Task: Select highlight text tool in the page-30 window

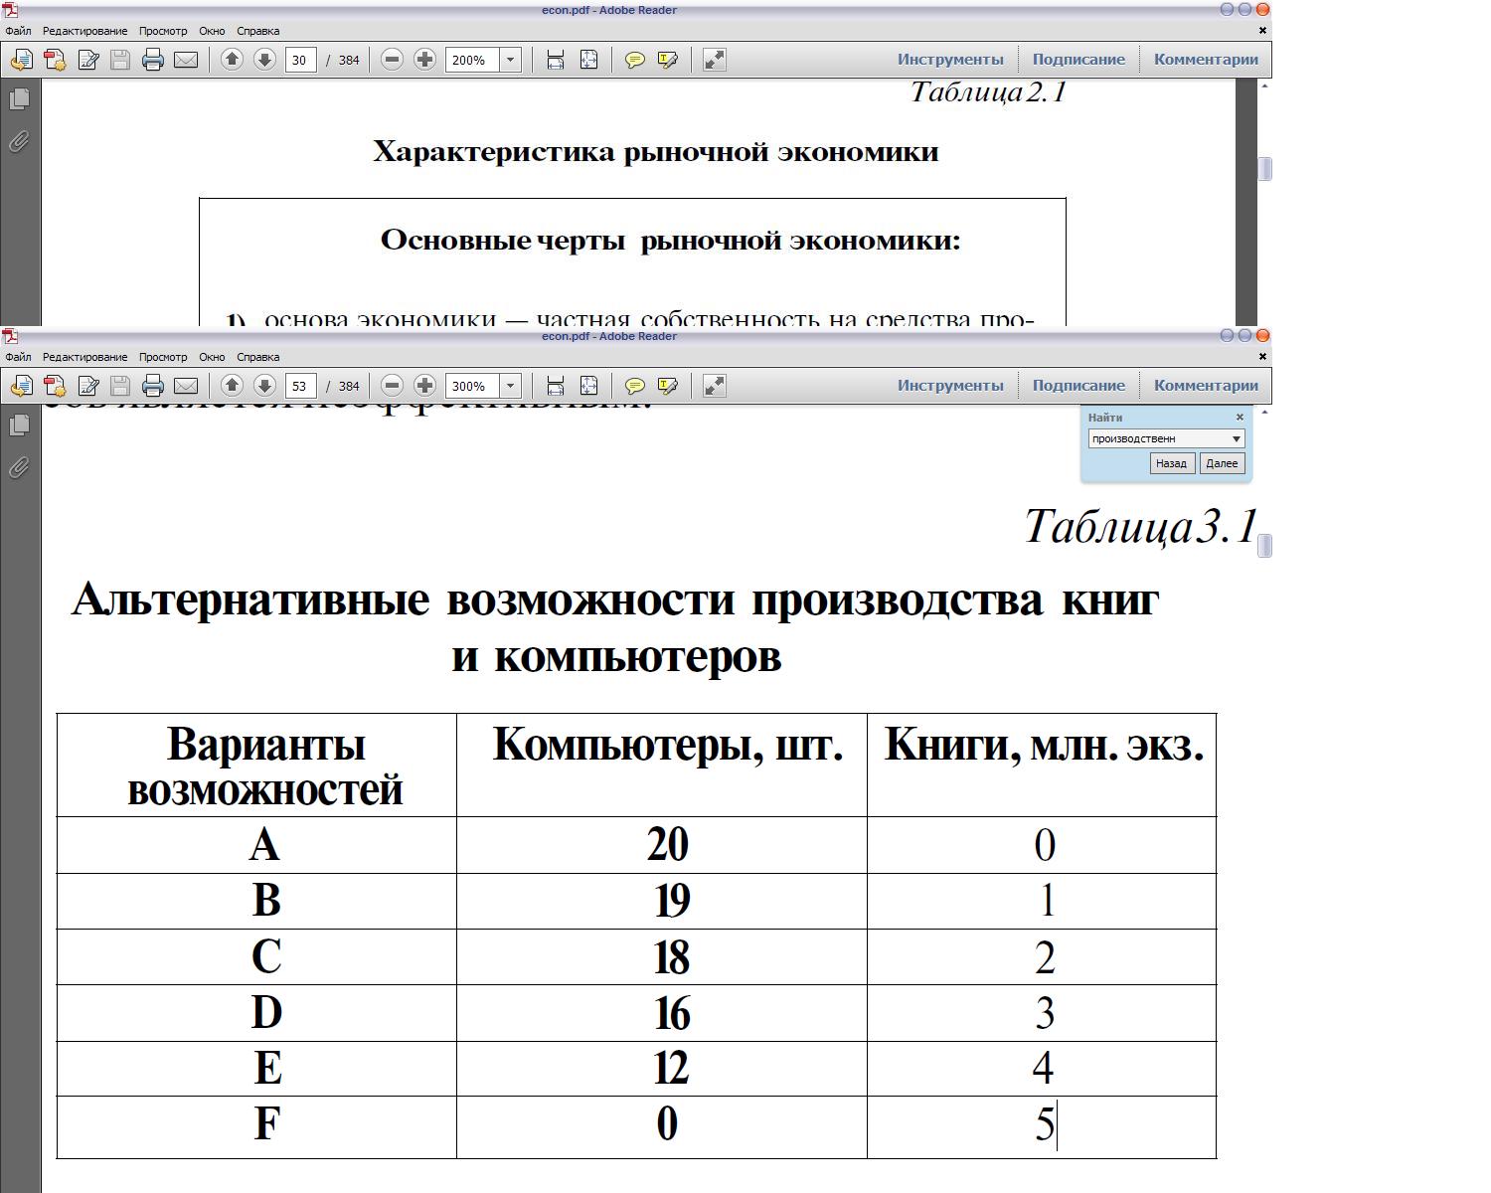Action: point(667,60)
